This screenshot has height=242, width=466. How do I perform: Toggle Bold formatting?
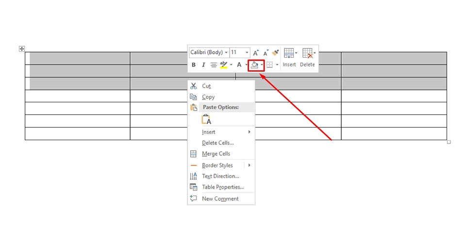pyautogui.click(x=194, y=65)
